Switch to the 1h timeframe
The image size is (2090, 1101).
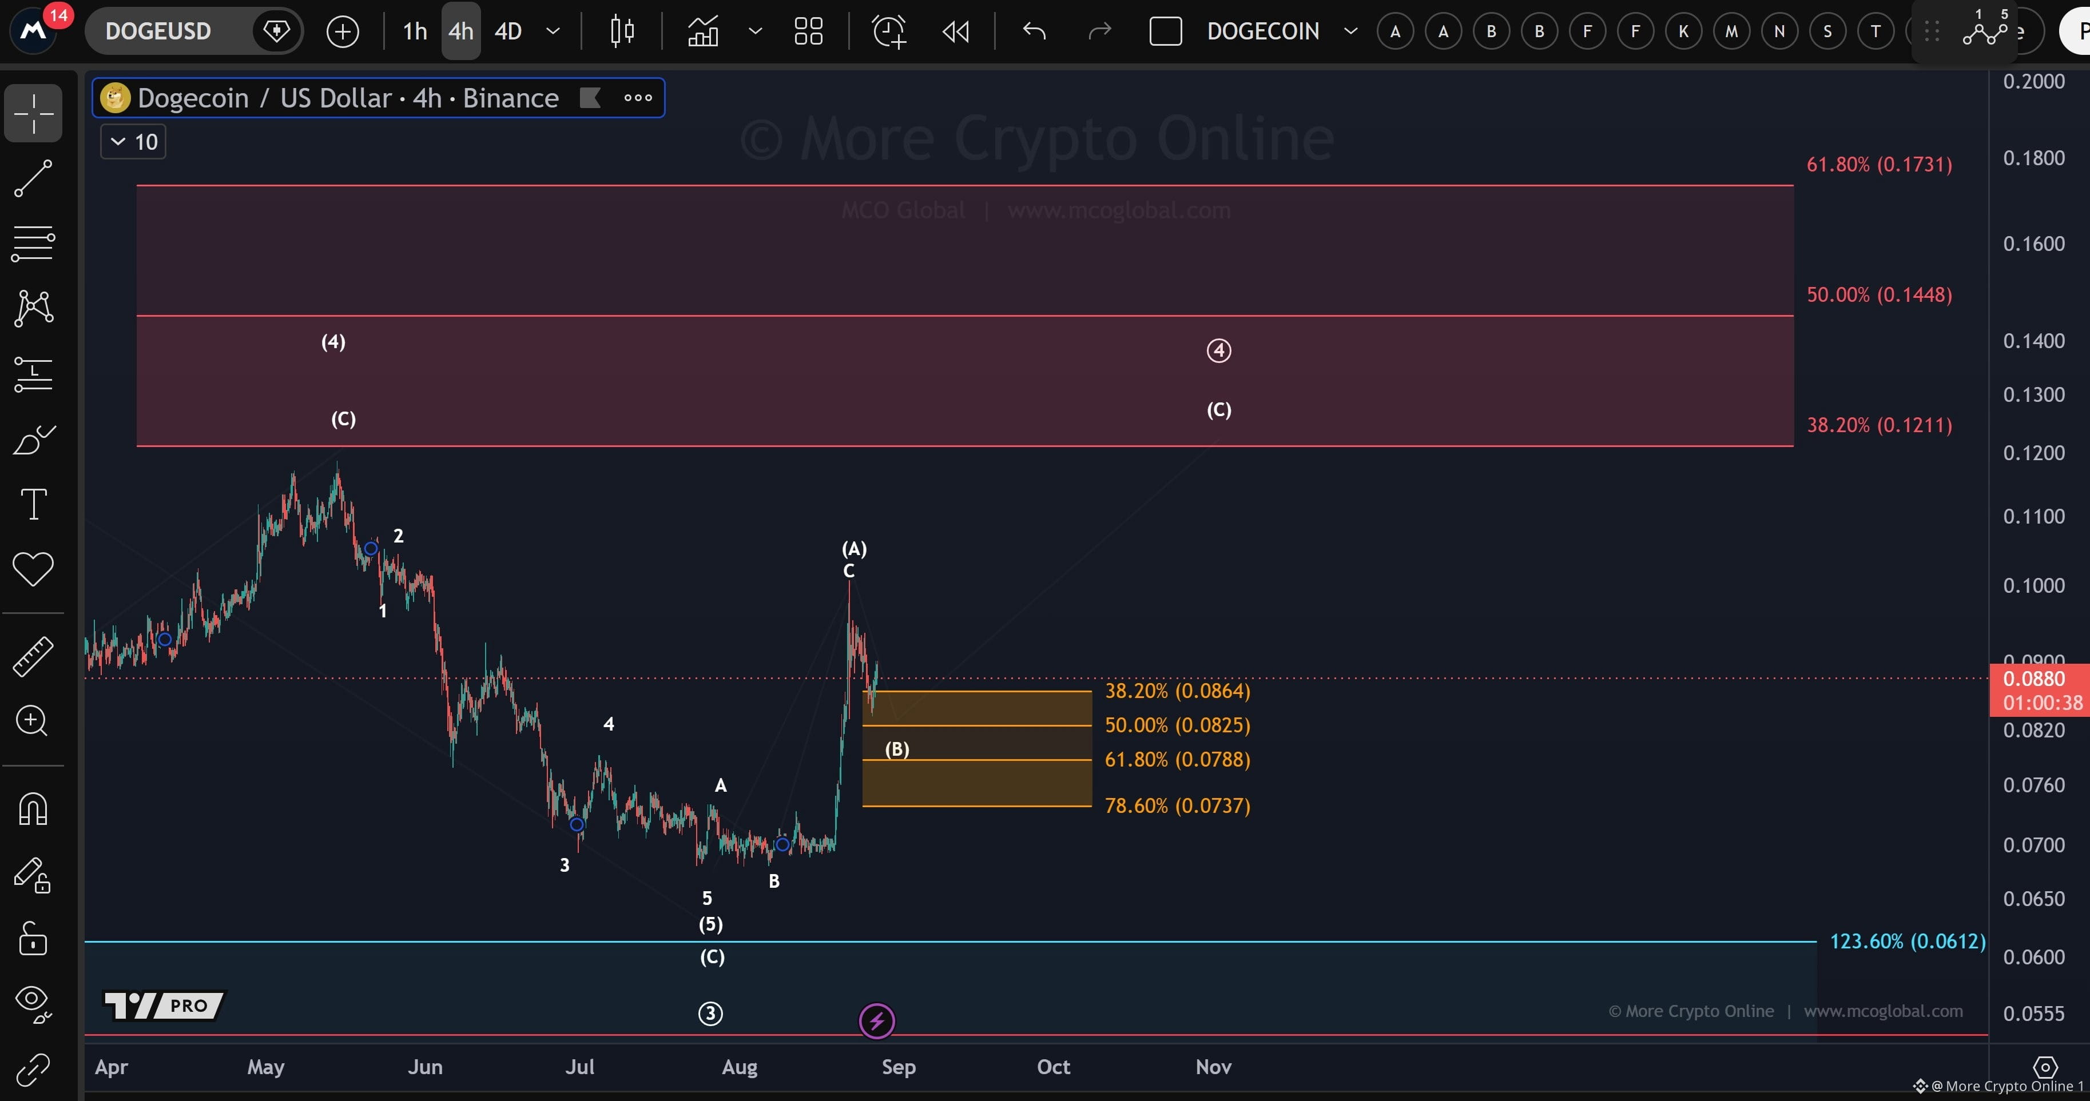click(415, 31)
